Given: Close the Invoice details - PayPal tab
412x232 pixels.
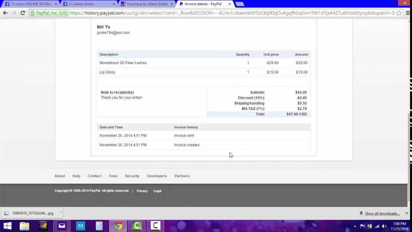Looking at the screenshot, I should pos(230,4).
